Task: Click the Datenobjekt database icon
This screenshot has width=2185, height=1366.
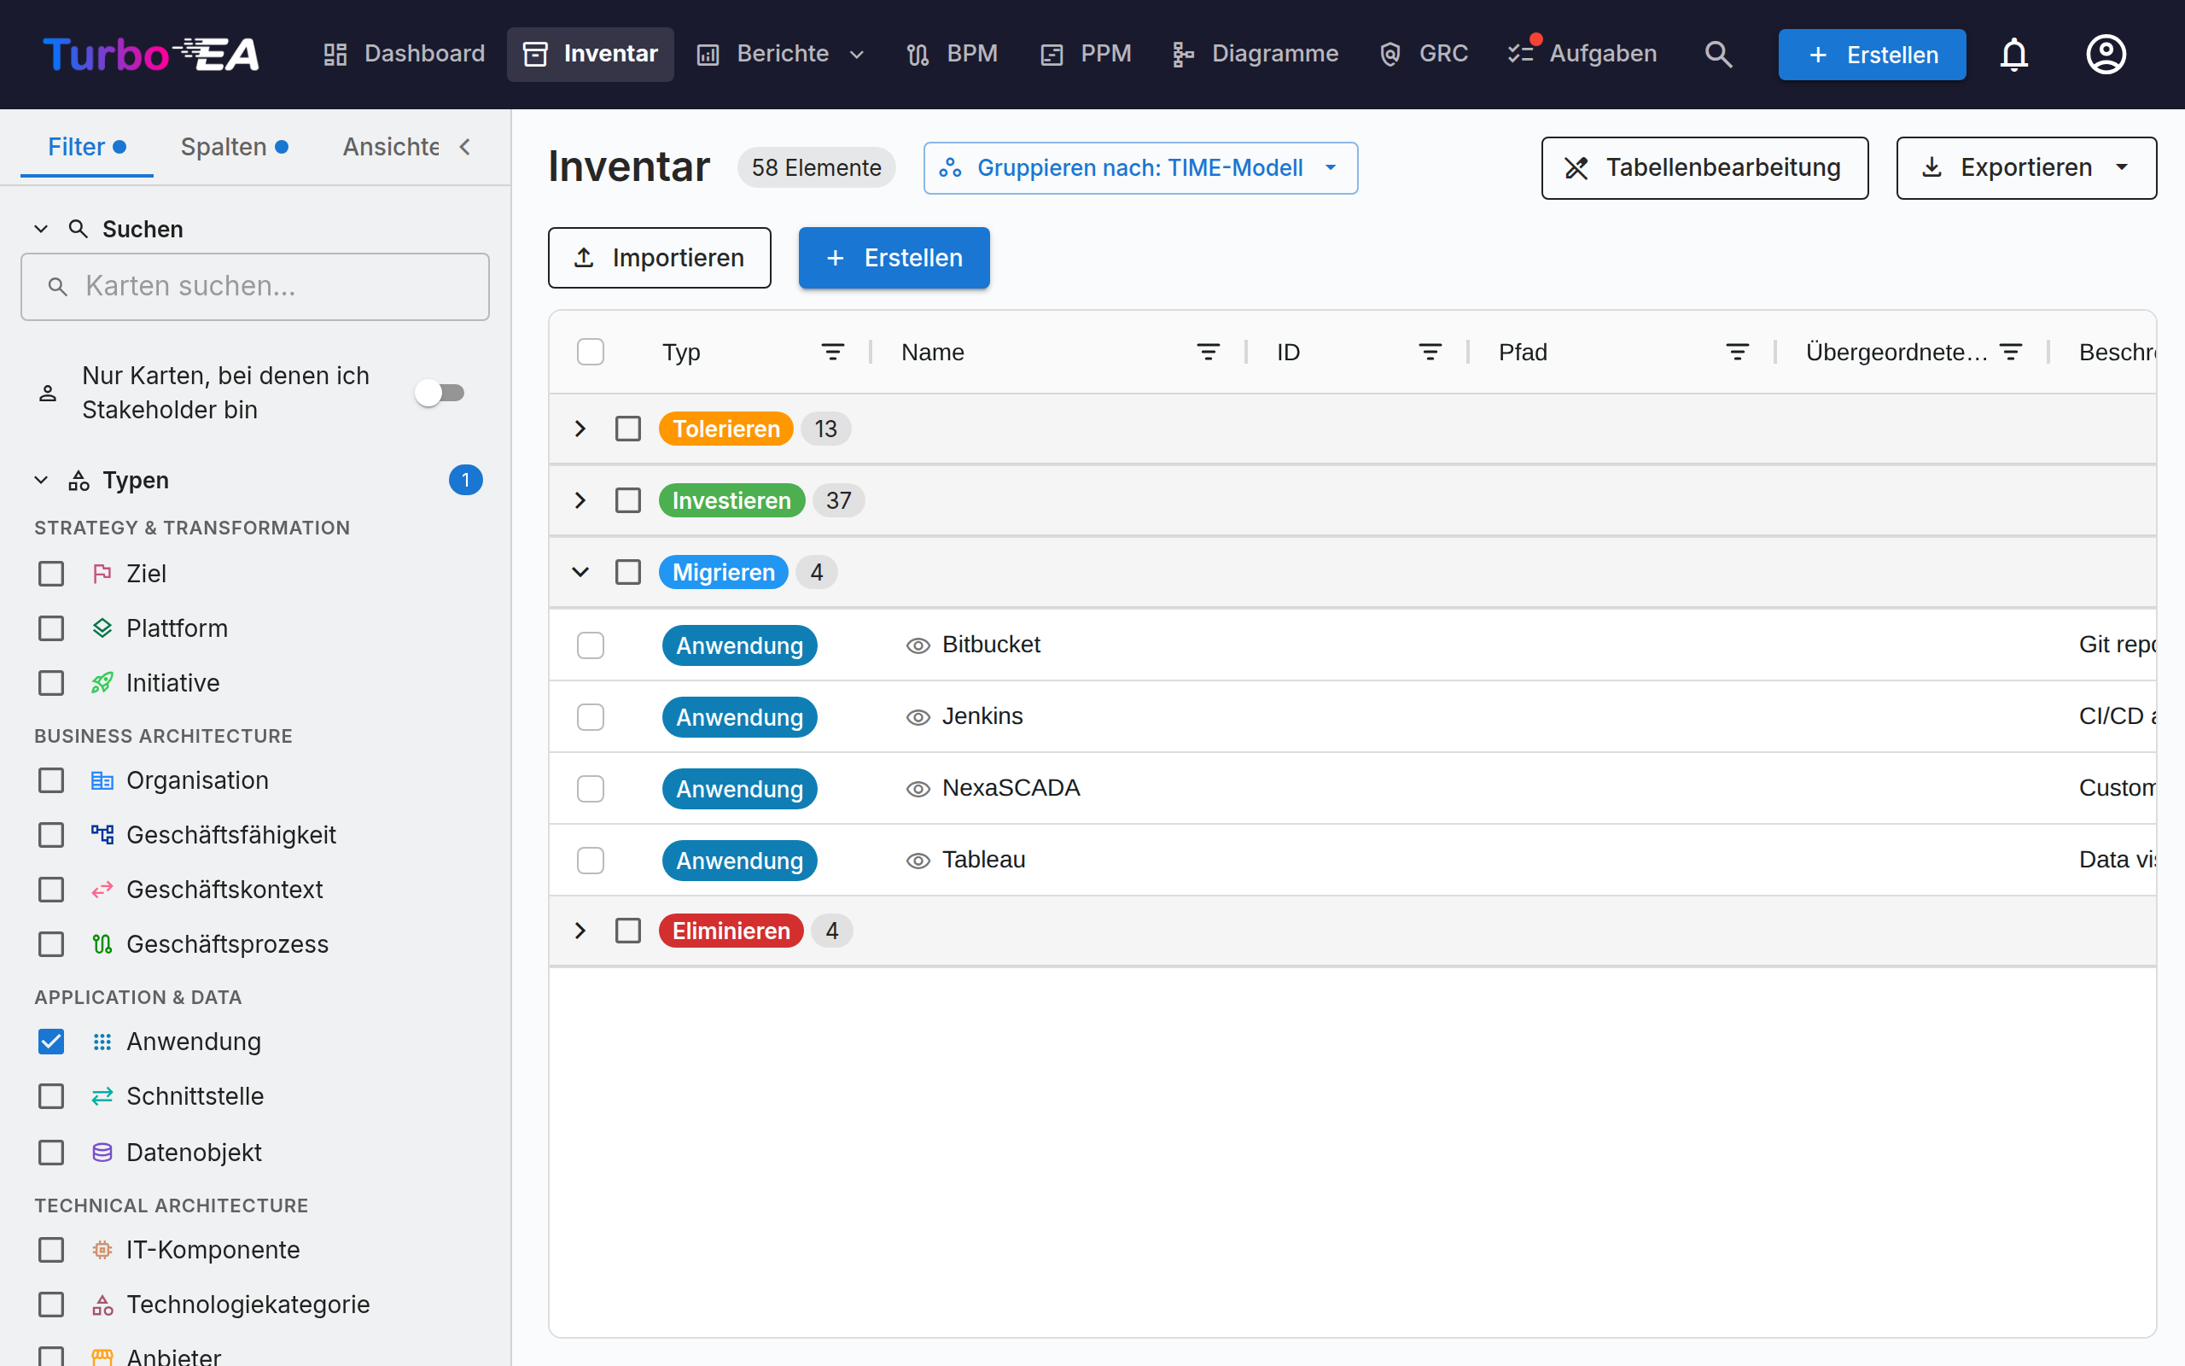Action: (x=102, y=1152)
